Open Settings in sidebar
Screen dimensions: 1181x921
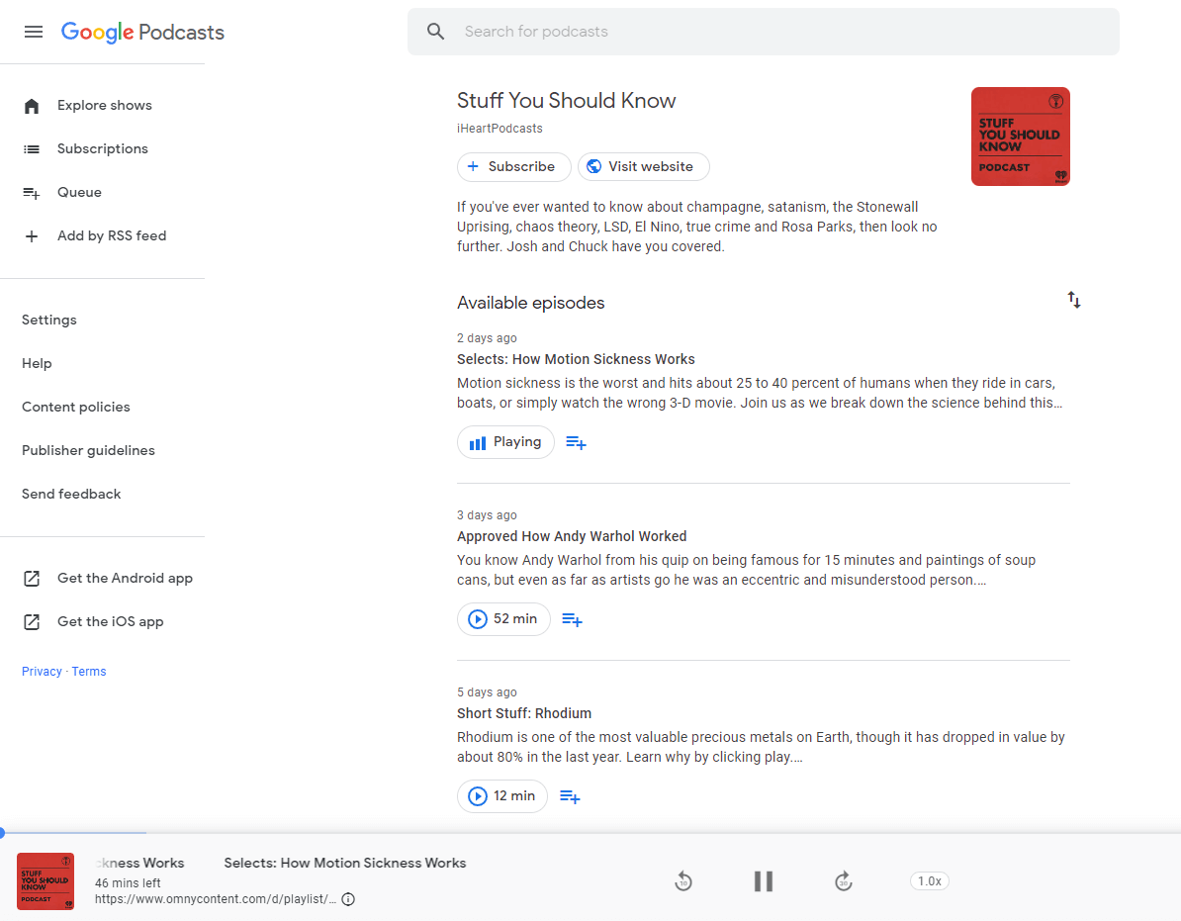point(48,321)
